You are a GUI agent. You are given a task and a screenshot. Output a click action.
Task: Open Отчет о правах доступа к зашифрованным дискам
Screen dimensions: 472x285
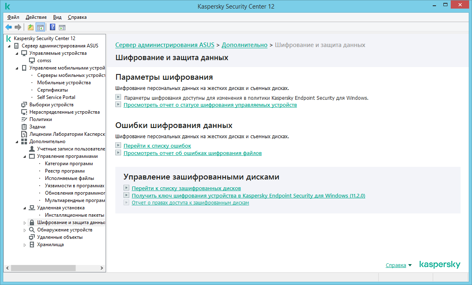pos(190,203)
